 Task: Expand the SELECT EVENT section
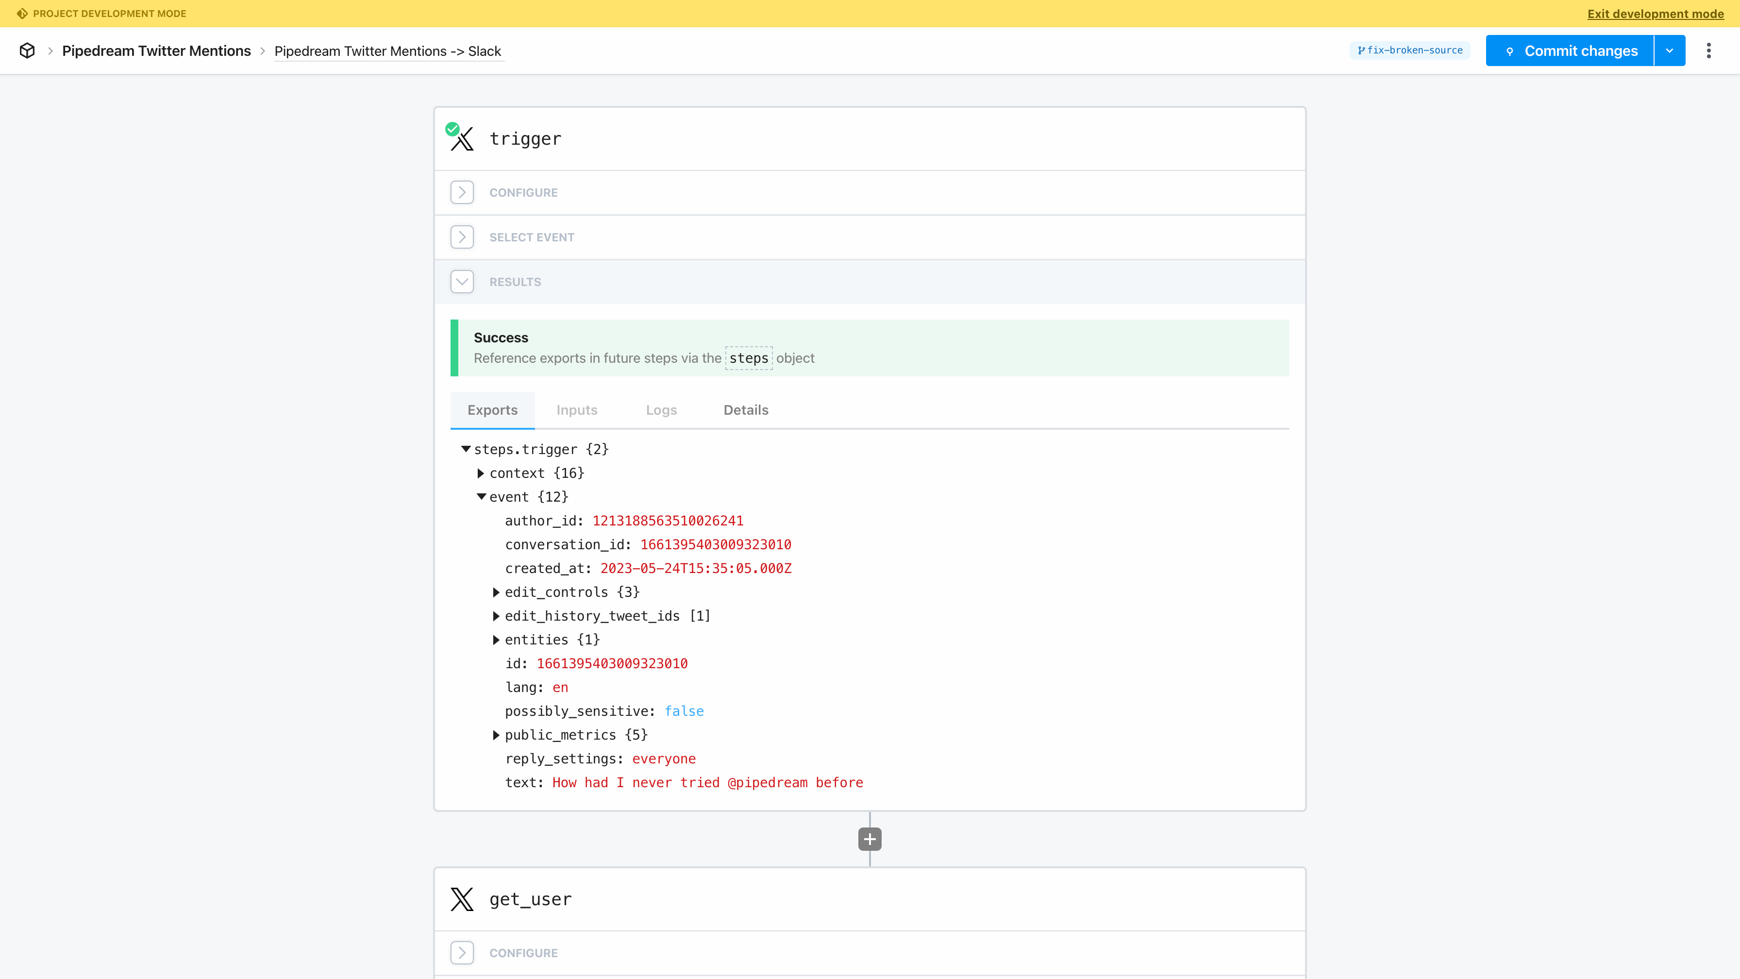coord(462,237)
